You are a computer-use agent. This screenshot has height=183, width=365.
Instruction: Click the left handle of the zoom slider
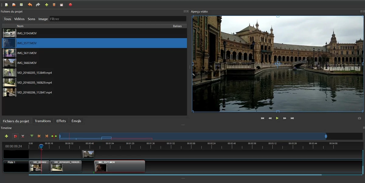click(x=60, y=136)
